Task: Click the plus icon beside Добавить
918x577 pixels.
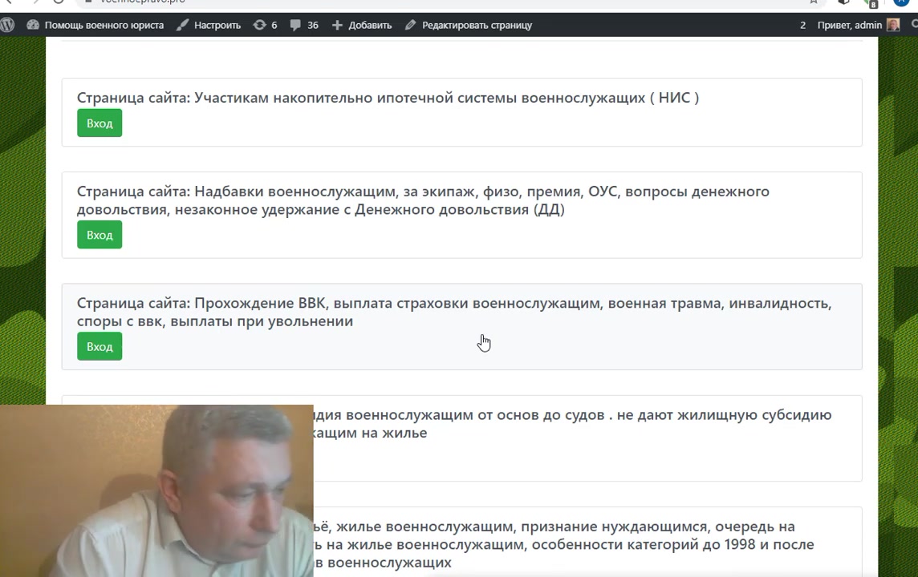Action: 337,25
